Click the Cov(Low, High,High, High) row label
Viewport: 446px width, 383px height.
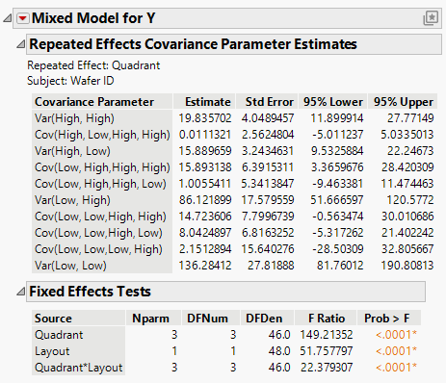102,167
